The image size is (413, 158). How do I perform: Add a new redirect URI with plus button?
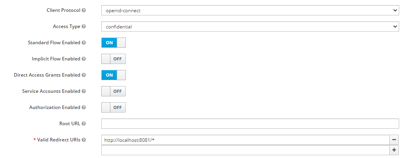click(x=394, y=150)
